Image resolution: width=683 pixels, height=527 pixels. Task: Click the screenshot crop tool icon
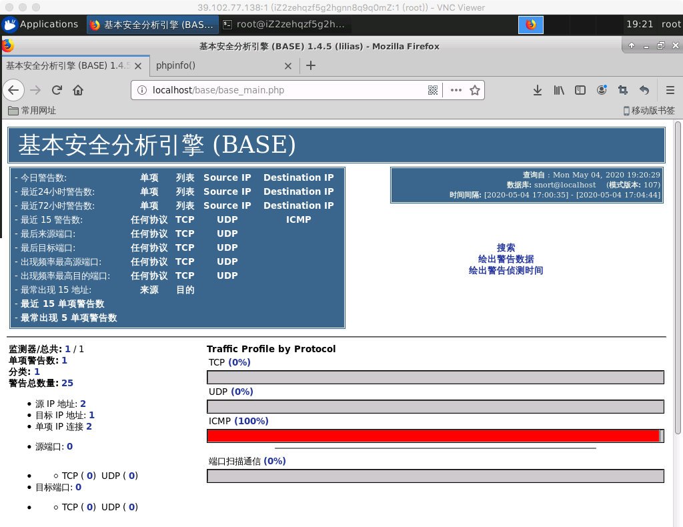pos(623,90)
